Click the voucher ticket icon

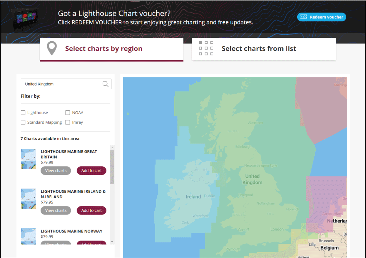(304, 17)
